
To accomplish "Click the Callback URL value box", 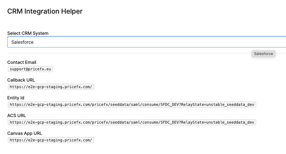I will (51, 87).
